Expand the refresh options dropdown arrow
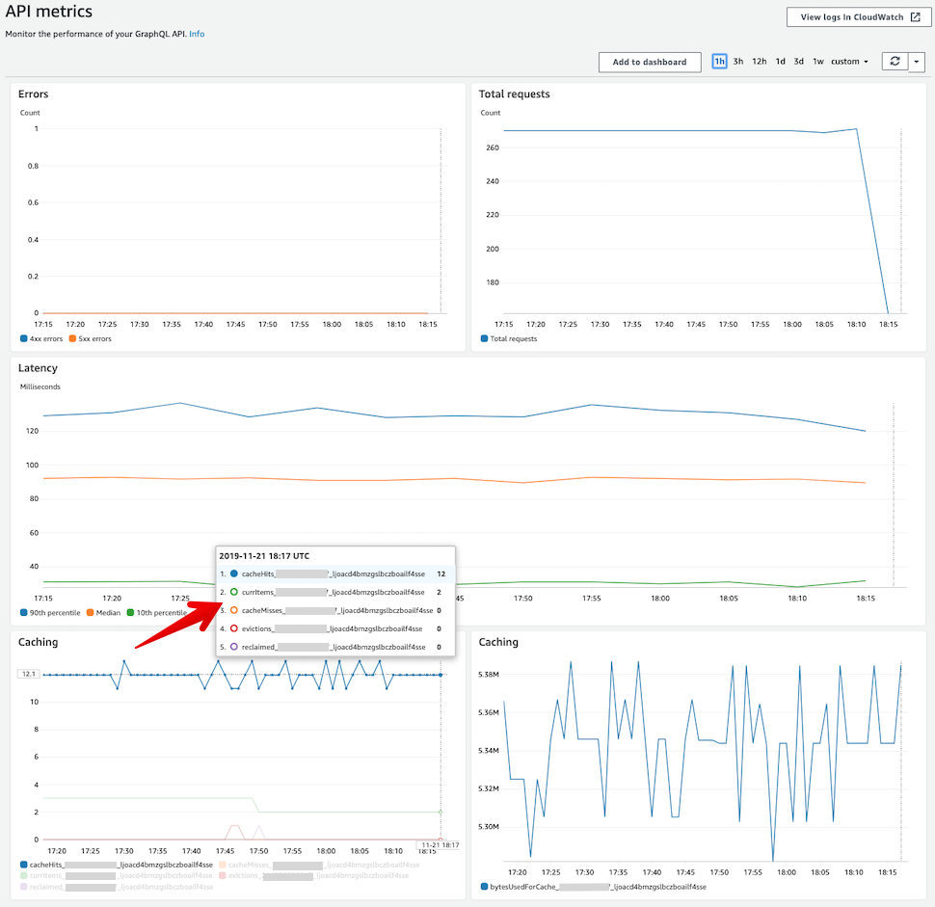Screen dimensions: 935x907 coord(917,62)
